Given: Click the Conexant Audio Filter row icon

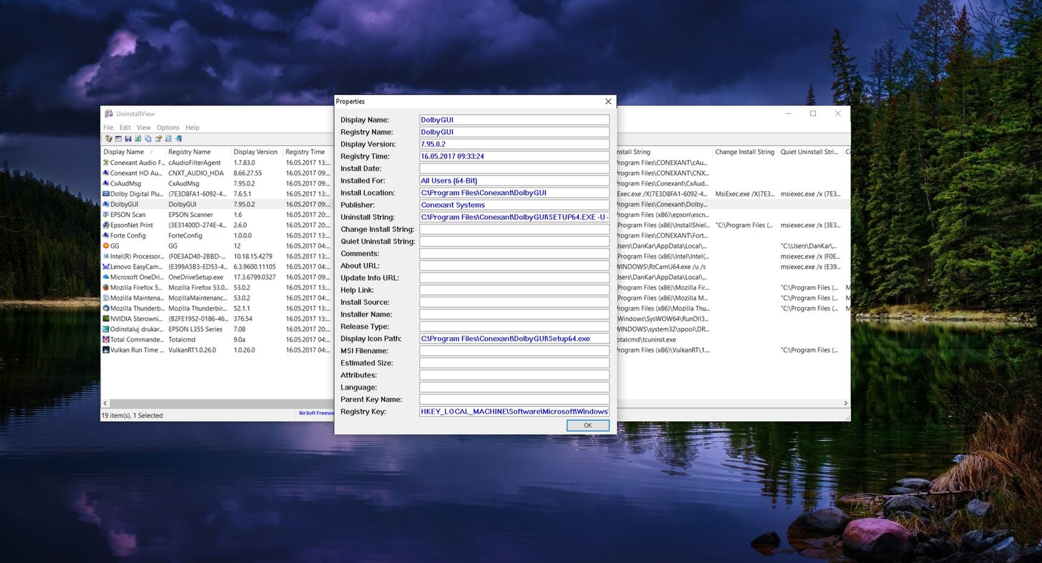Looking at the screenshot, I should 106,162.
